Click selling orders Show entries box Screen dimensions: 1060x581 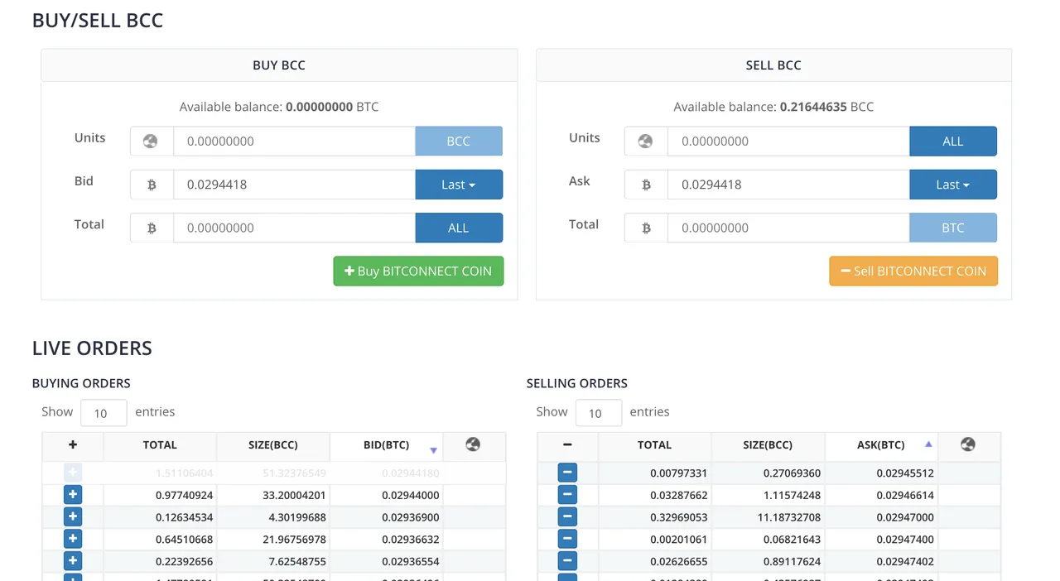coord(598,412)
